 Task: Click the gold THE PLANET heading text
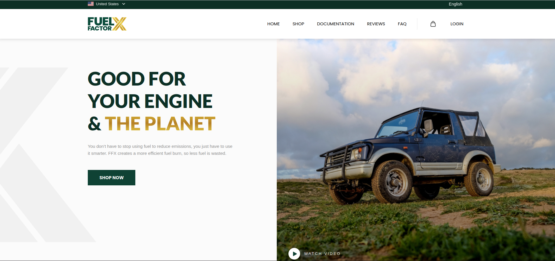(x=160, y=124)
